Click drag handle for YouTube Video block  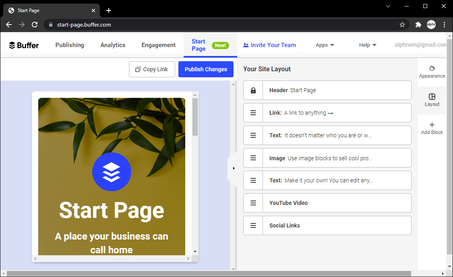tap(253, 203)
